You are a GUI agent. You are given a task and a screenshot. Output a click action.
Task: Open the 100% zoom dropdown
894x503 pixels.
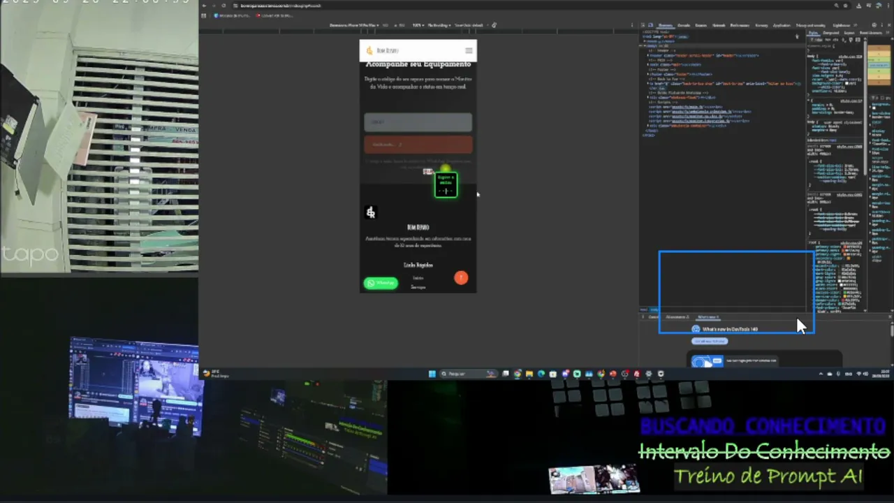pos(418,25)
